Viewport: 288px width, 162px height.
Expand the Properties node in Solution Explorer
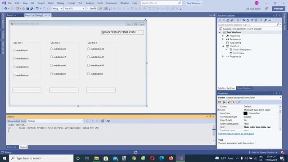point(223,36)
